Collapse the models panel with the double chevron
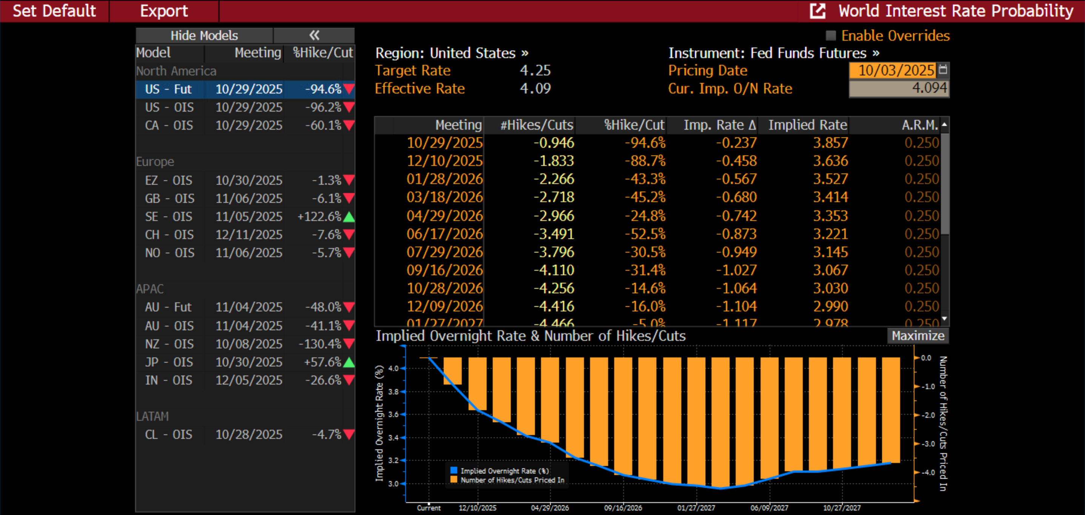 [x=314, y=35]
